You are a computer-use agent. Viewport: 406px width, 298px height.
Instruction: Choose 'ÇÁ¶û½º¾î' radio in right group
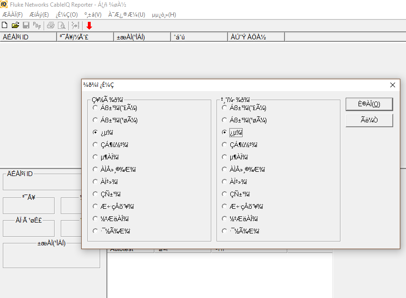pos(240,145)
